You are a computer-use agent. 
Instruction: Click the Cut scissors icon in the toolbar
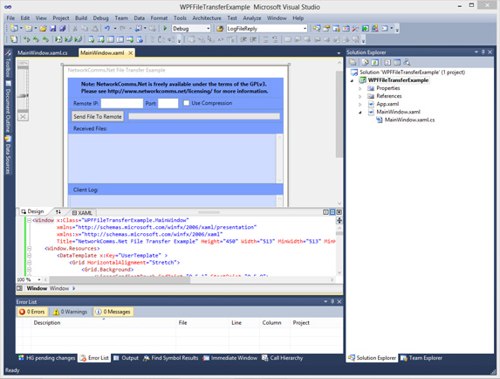[75, 29]
